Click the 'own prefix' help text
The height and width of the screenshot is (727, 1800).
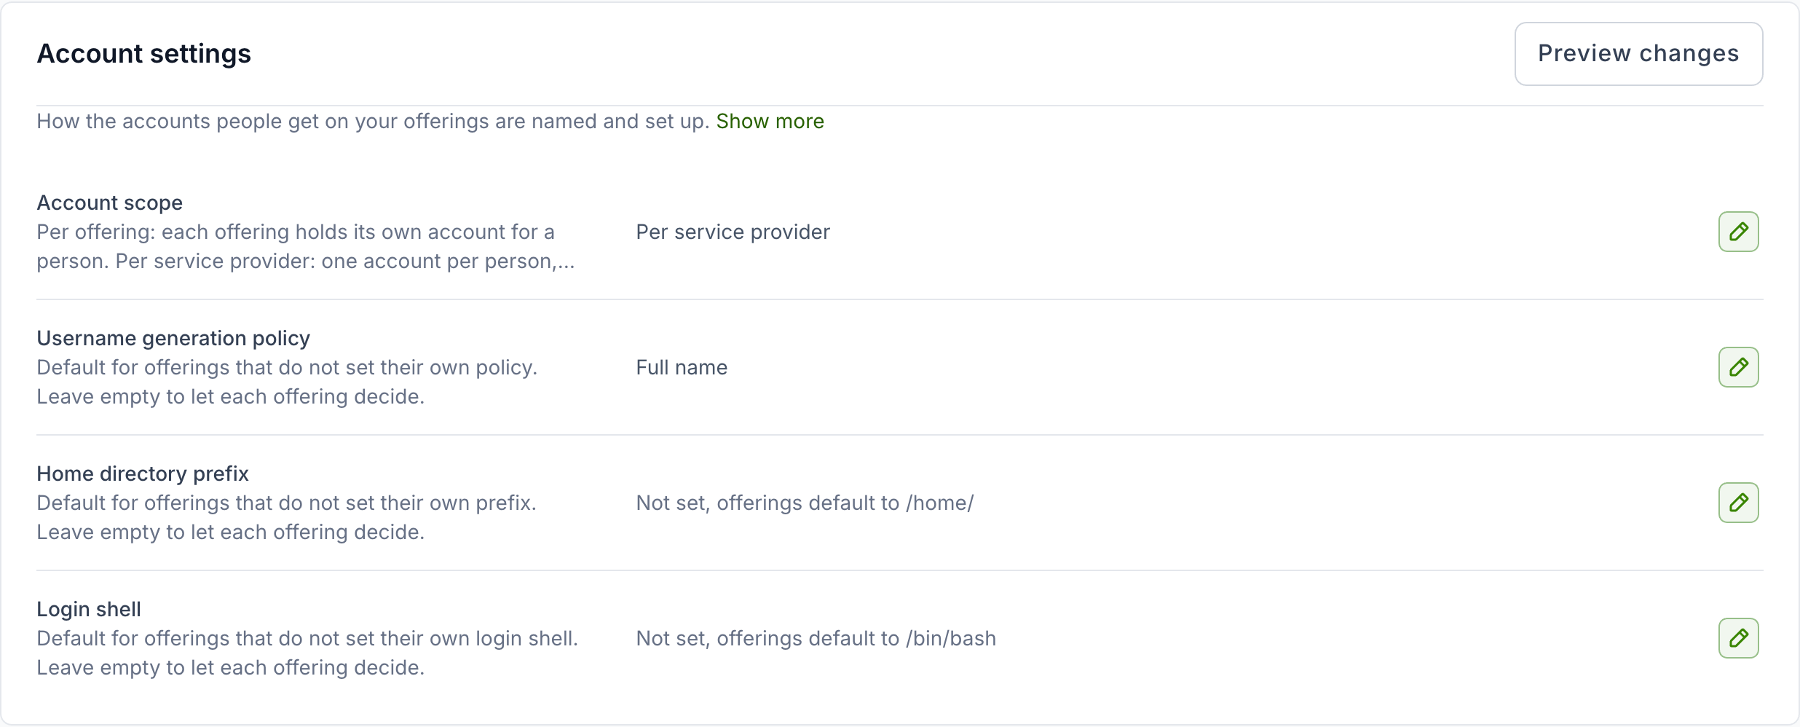click(287, 517)
